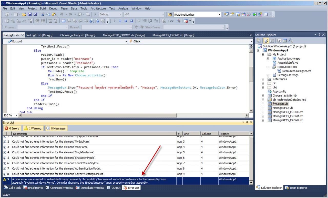Toggle the 1 Warning filter button
Screen dimensions: 328x198
tap(33, 128)
